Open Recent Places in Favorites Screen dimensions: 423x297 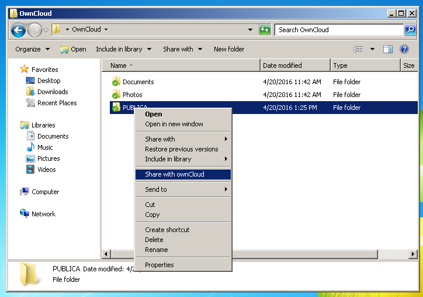pos(57,103)
